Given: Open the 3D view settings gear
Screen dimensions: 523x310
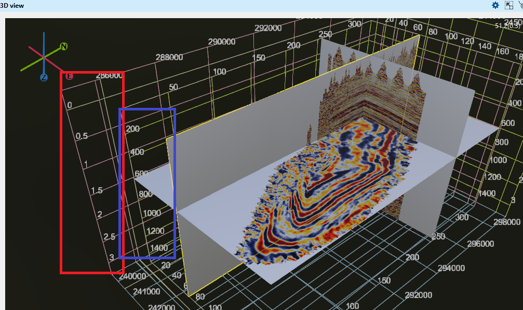Looking at the screenshot, I should pos(495,5).
